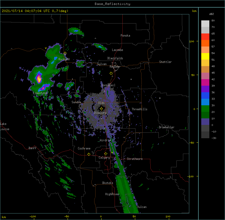This screenshot has height=220, width=225.
Task: Click the -100 tick on bottom axis
Action: (33, 216)
